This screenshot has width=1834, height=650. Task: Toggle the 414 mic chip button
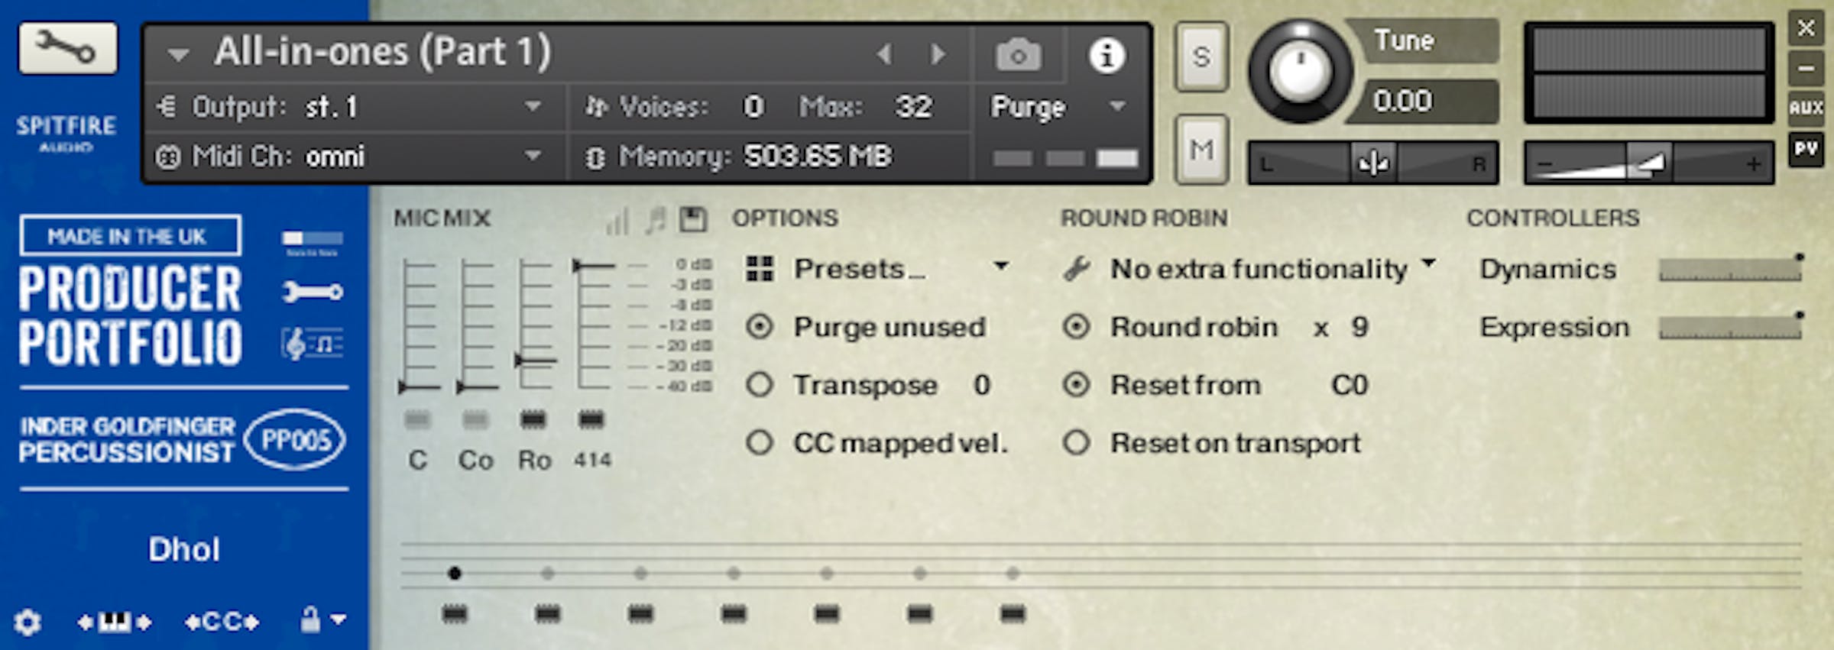[591, 419]
